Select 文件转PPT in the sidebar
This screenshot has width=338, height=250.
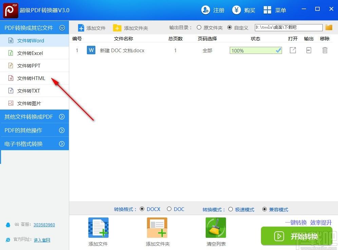point(35,65)
